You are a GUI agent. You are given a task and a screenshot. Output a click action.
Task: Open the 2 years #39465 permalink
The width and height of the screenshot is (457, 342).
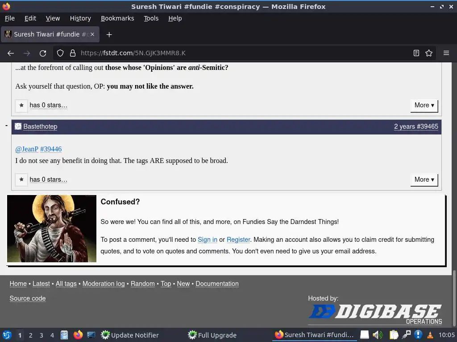coord(416,126)
